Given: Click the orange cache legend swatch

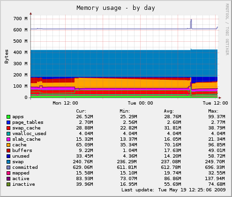Looking at the screenshot, I should point(8,145).
